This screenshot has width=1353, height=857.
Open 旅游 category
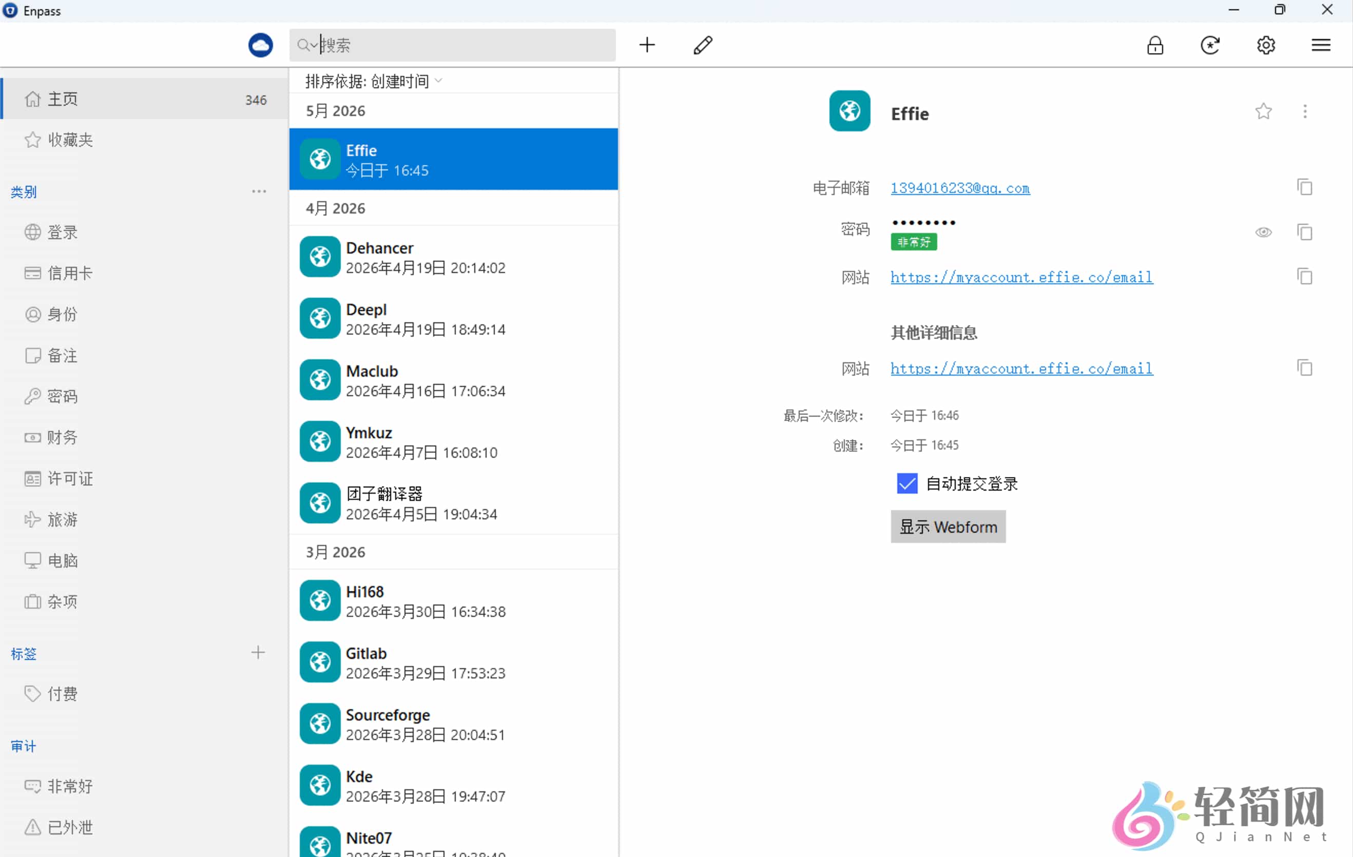click(x=144, y=519)
